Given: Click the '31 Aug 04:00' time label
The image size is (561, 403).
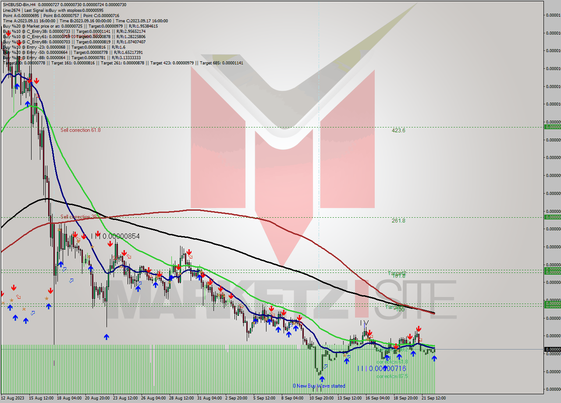Looking at the screenshot, I should coord(210,398).
